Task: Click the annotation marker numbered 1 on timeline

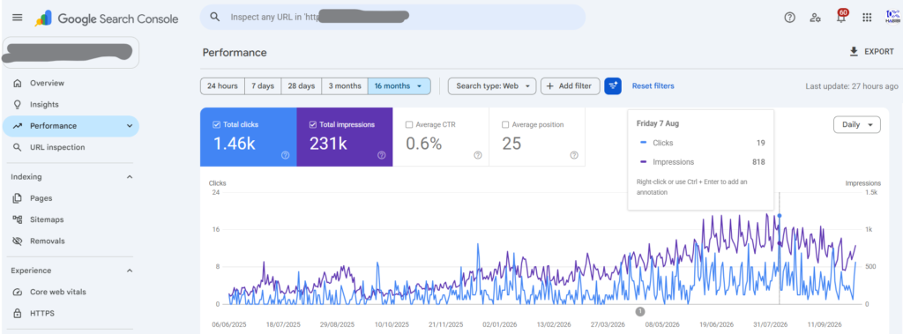Action: 640,312
